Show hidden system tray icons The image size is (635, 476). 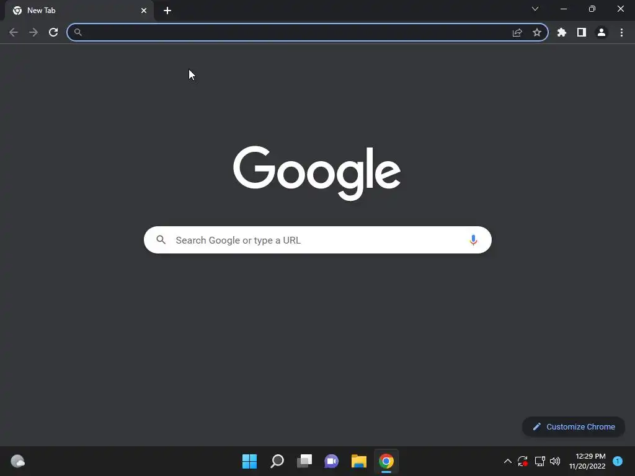pos(507,461)
